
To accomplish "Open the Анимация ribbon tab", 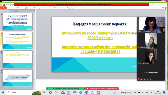I will [47, 8].
